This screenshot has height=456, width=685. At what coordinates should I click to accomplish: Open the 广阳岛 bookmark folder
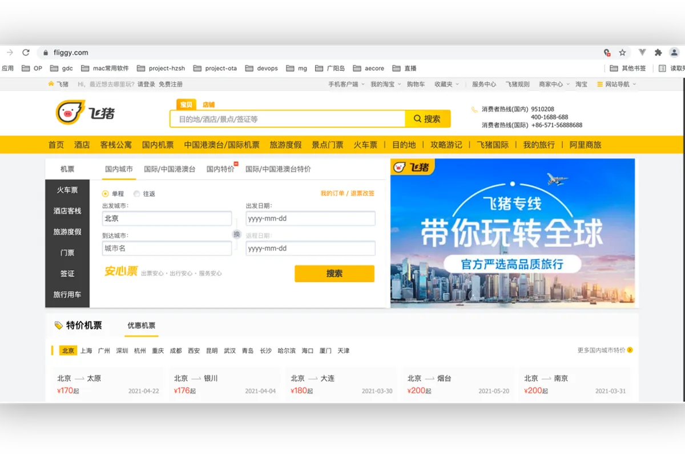point(330,68)
